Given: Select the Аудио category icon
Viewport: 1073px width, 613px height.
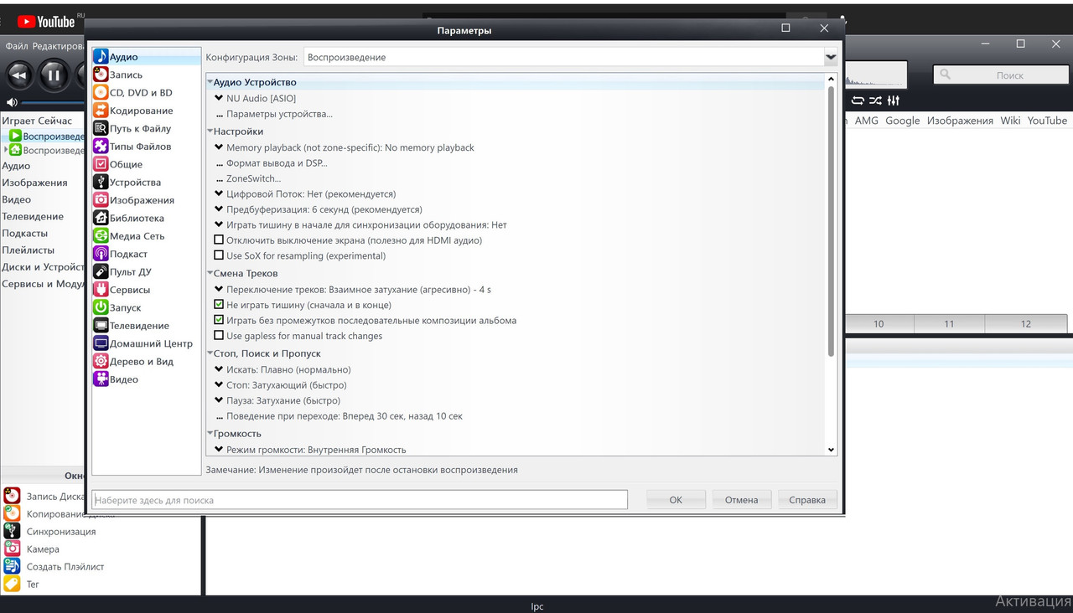Looking at the screenshot, I should [x=101, y=57].
